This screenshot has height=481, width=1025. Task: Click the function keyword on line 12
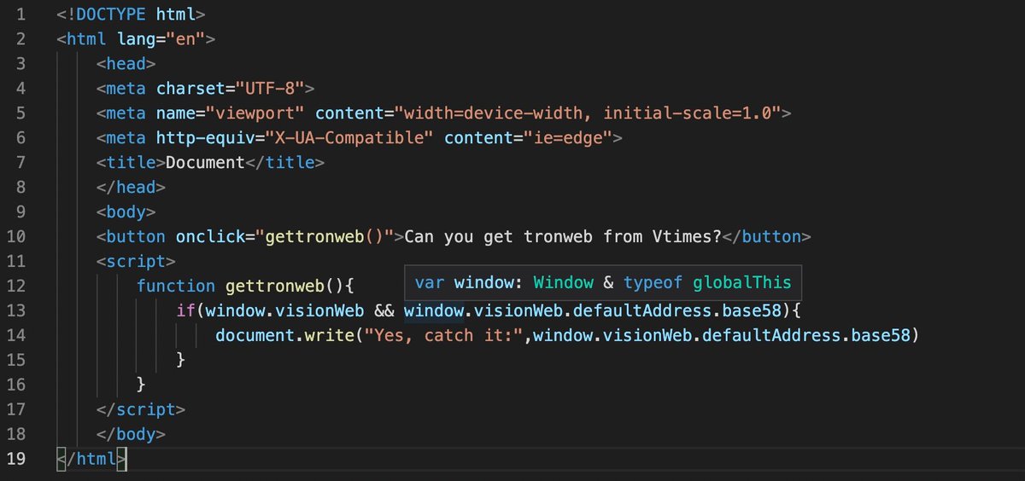point(176,286)
